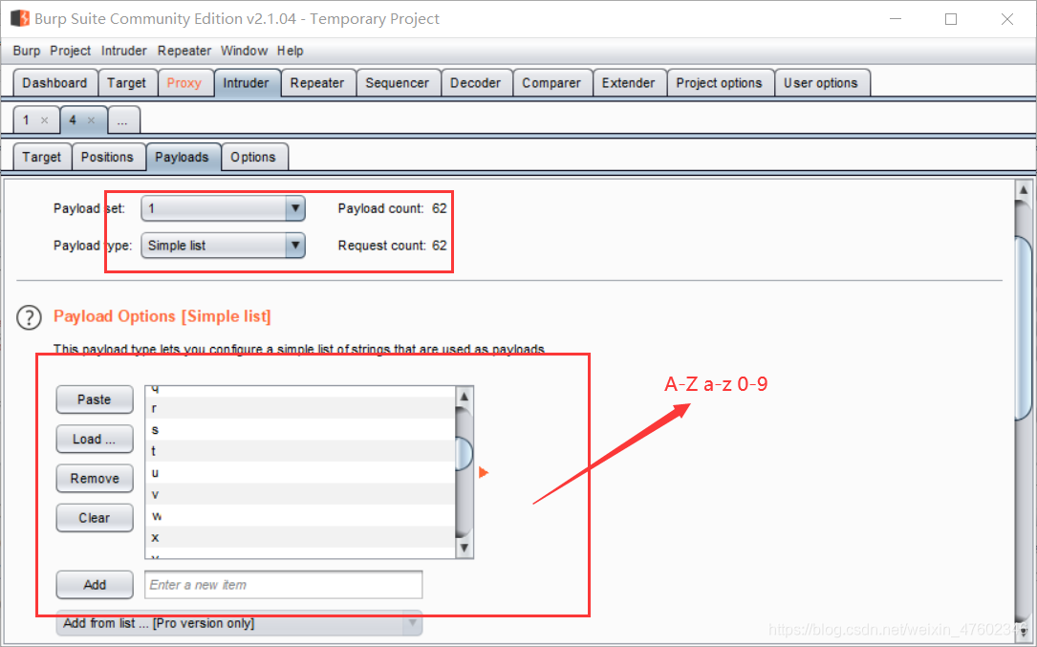
Task: Switch to the Sequencer tab
Action: 398,83
